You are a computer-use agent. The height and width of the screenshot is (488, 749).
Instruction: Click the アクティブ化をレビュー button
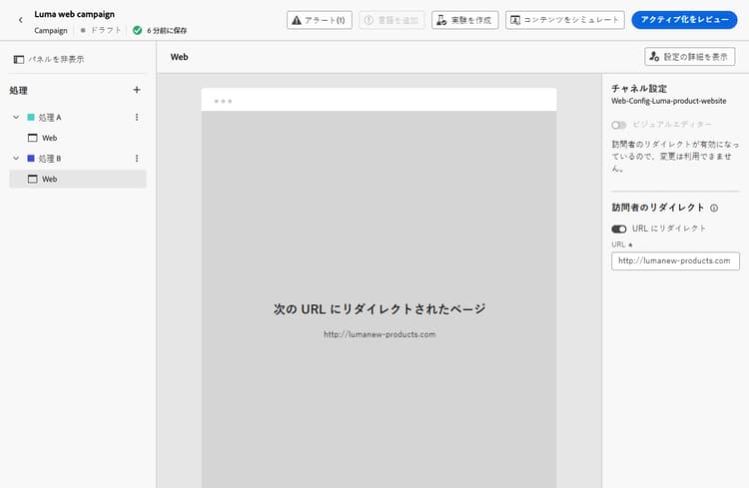(684, 20)
